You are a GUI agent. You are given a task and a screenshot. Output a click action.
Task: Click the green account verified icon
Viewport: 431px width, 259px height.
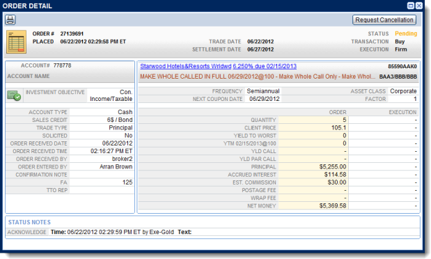click(14, 95)
